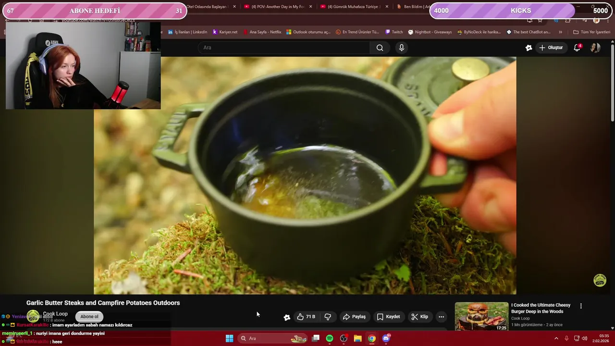Click the video title Garlic Butter Steaks
The width and height of the screenshot is (615, 346).
point(103,303)
